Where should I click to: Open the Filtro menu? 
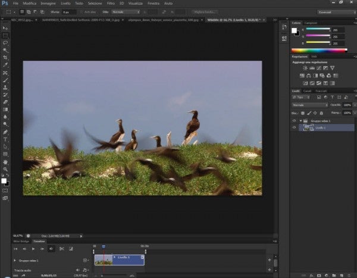[111, 4]
